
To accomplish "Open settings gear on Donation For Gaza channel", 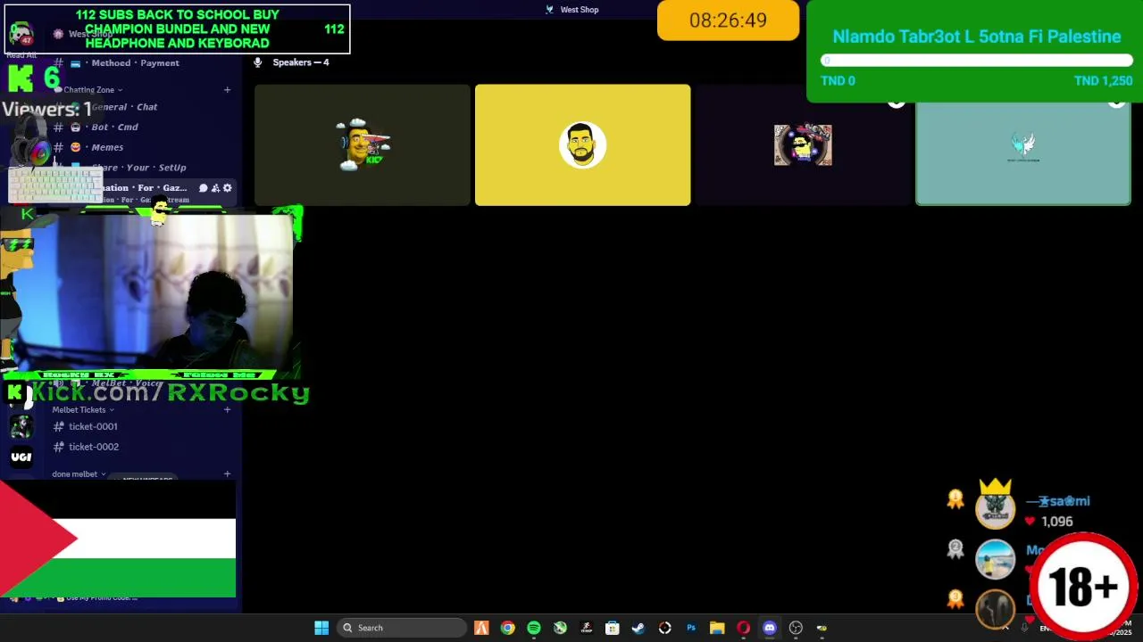I will pos(227,188).
